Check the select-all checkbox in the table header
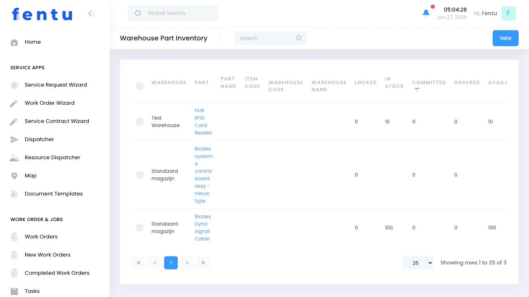Viewport: 529px width, 297px height. pyautogui.click(x=140, y=86)
